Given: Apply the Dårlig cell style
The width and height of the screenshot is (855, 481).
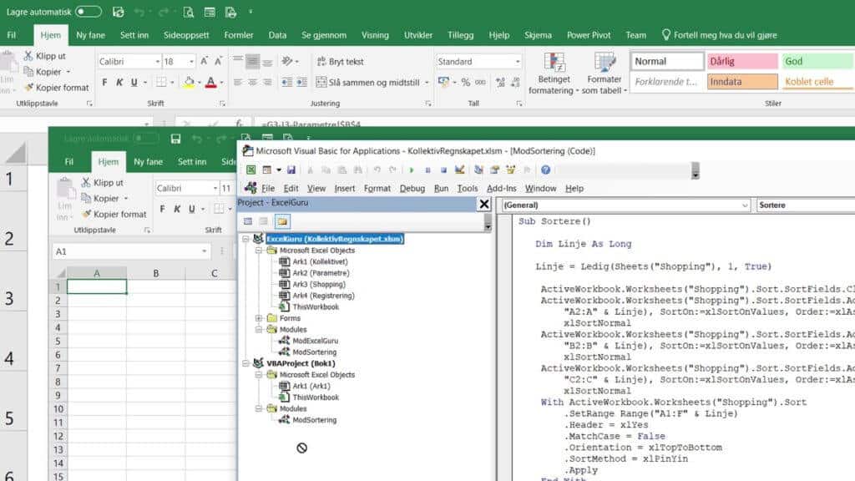Looking at the screenshot, I should 742,61.
